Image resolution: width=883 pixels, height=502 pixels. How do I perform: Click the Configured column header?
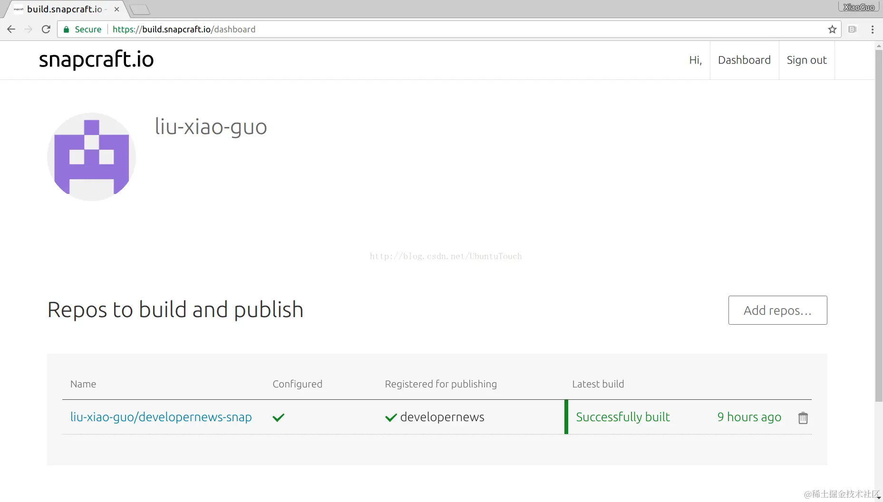(297, 384)
